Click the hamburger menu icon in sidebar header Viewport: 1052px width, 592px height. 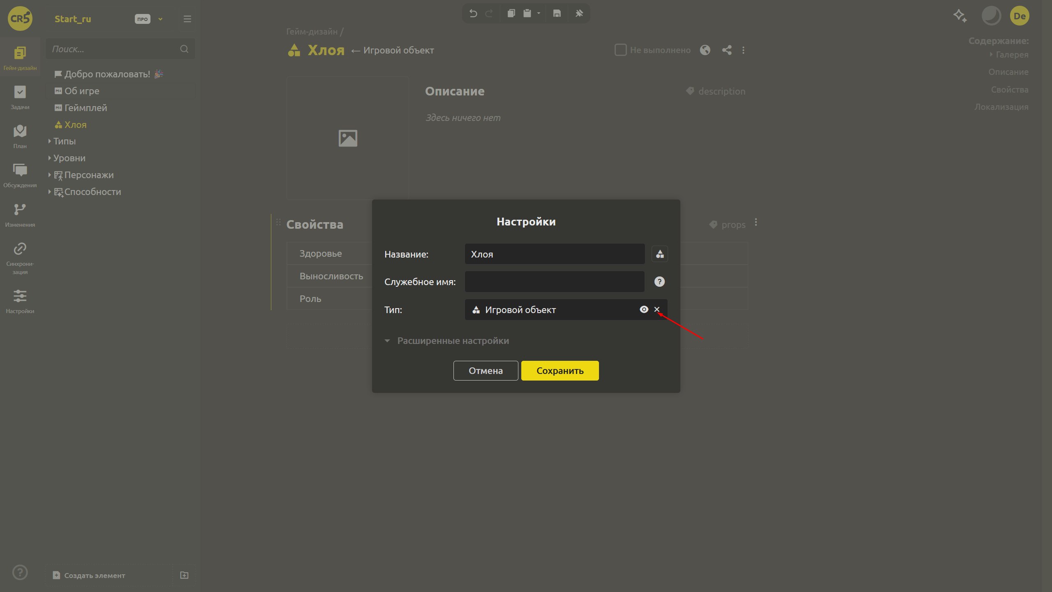(187, 19)
